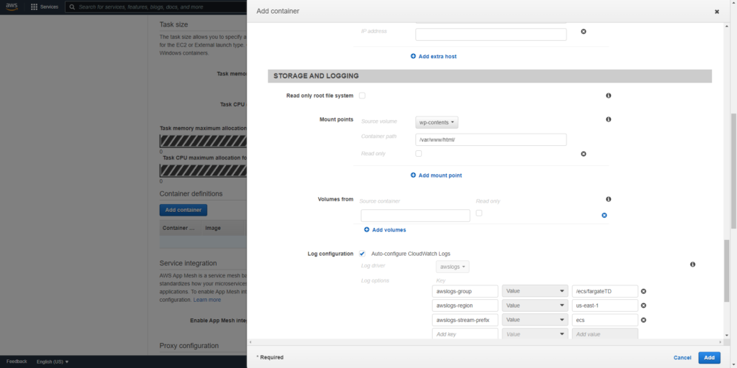Click the STORAGE AND LOGGING section header
Screen dimensions: 737x368
pos(489,76)
